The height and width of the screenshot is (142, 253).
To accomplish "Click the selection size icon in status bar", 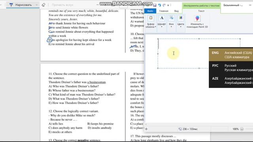I will tap(180, 129).
